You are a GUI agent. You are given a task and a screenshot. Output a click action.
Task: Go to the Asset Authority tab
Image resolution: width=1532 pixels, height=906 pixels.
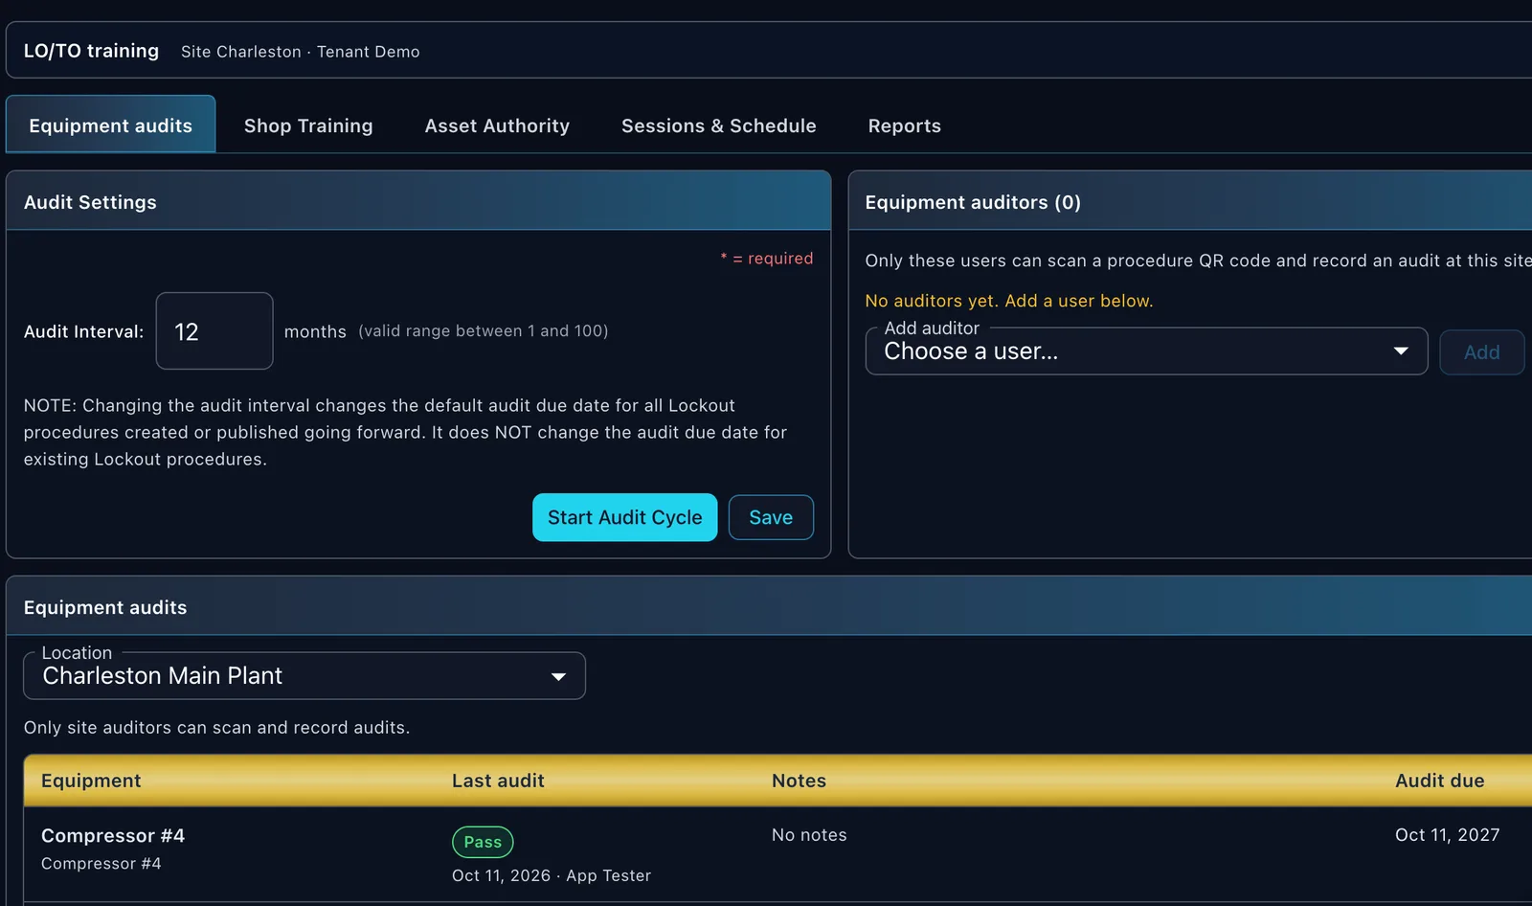coord(497,125)
